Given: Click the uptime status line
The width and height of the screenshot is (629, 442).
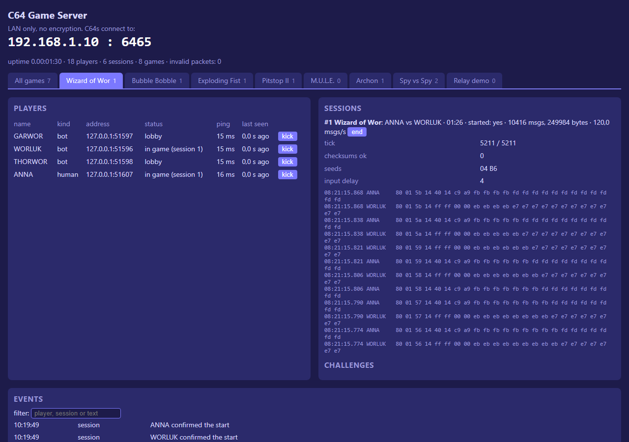Looking at the screenshot, I should click(x=114, y=61).
